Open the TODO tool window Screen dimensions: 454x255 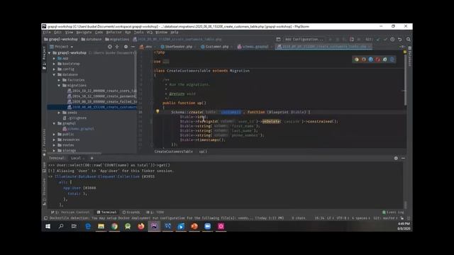[x=155, y=212]
